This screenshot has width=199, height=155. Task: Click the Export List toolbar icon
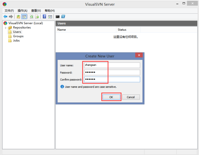click(37, 16)
